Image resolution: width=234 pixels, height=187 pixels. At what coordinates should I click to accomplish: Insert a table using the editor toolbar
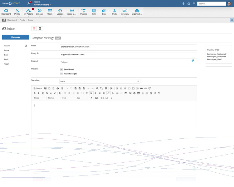pyautogui.click(x=139, y=93)
